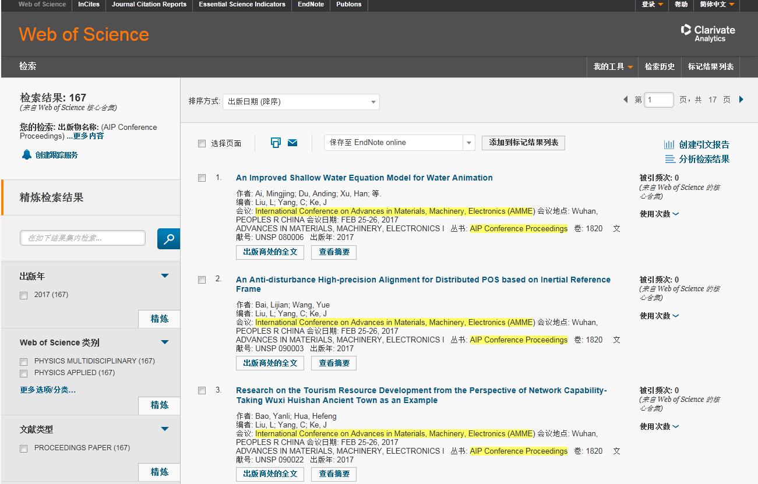Switch to Journal Citation Reports tab

[x=149, y=4]
